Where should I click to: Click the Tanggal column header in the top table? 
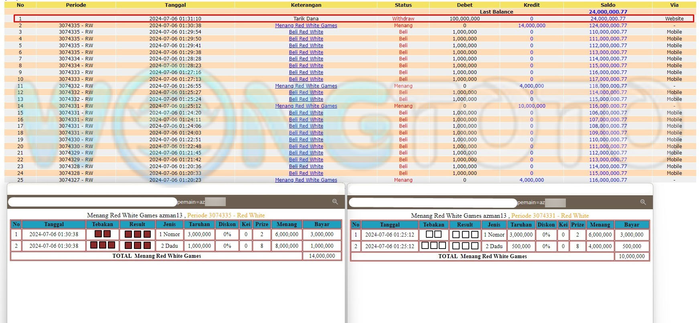point(175,5)
